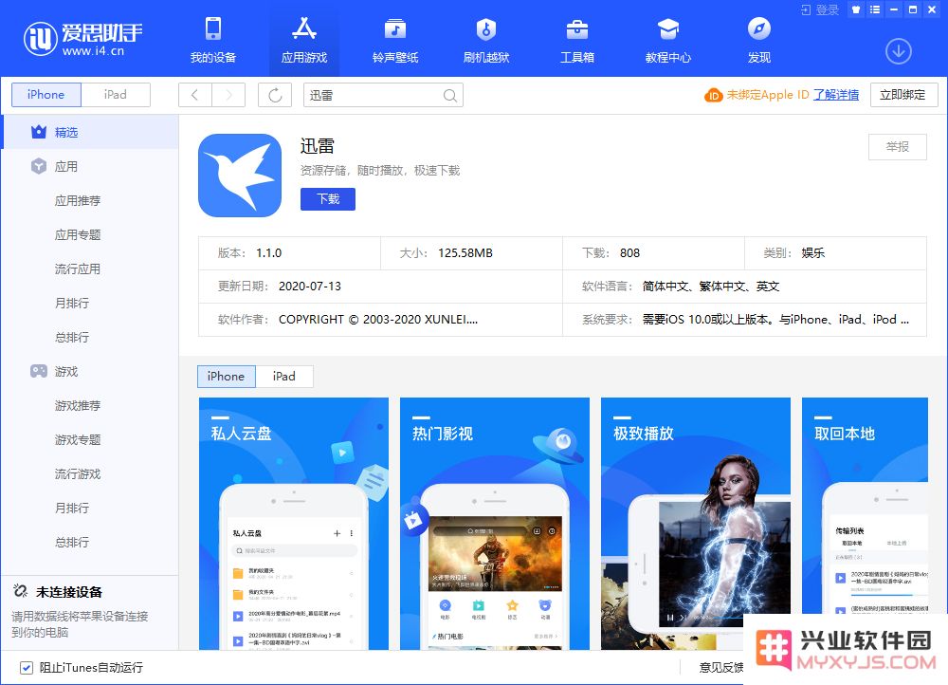Click size value 125.58MB

click(465, 253)
